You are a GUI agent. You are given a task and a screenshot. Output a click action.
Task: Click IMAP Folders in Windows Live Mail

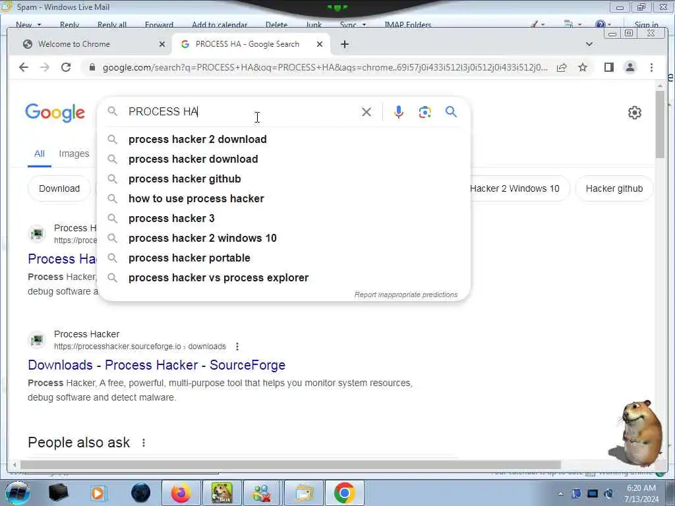(407, 24)
